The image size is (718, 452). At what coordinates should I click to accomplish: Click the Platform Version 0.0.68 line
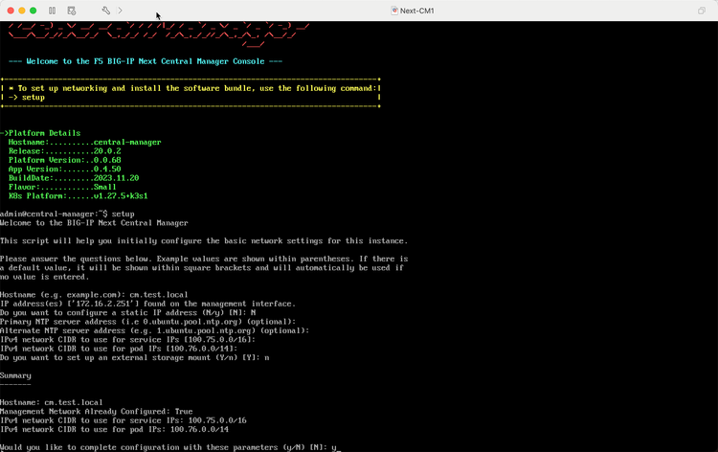click(64, 160)
